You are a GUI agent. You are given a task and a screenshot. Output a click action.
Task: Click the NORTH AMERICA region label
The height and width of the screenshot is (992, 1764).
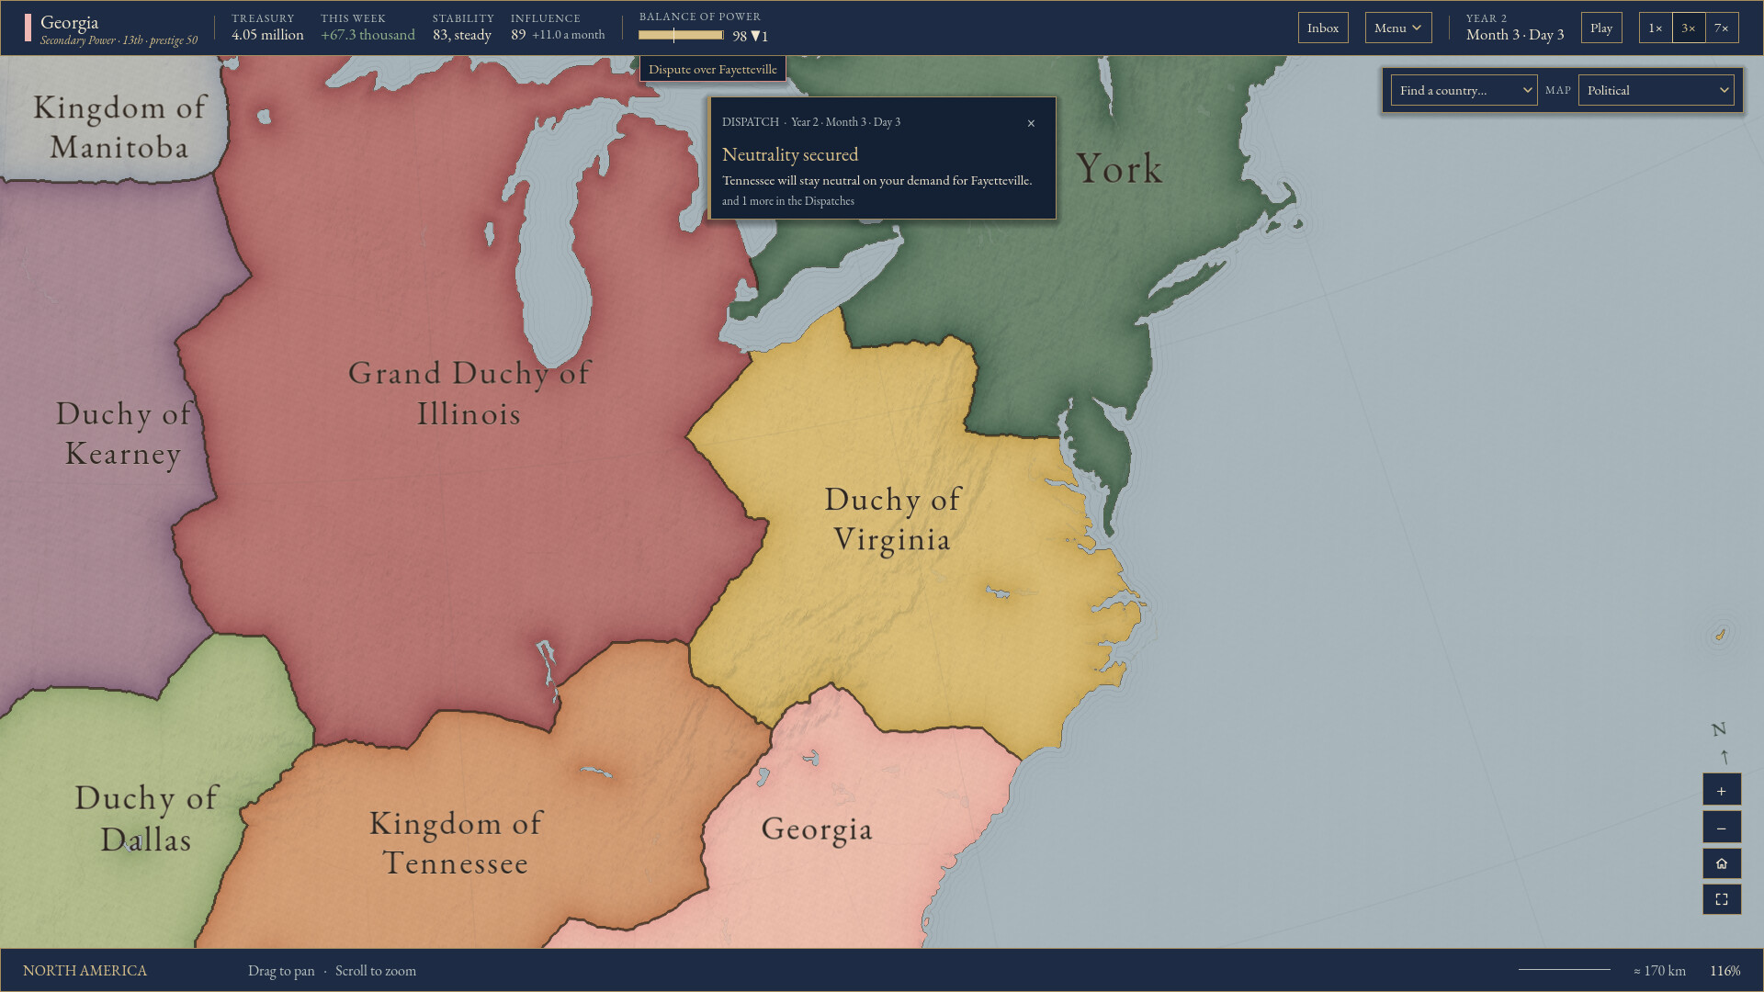pyautogui.click(x=85, y=971)
